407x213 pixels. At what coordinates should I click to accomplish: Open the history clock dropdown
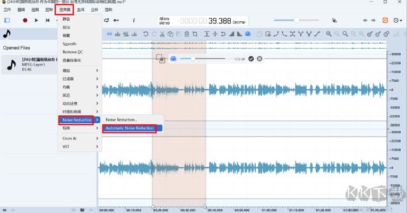coord(397,20)
